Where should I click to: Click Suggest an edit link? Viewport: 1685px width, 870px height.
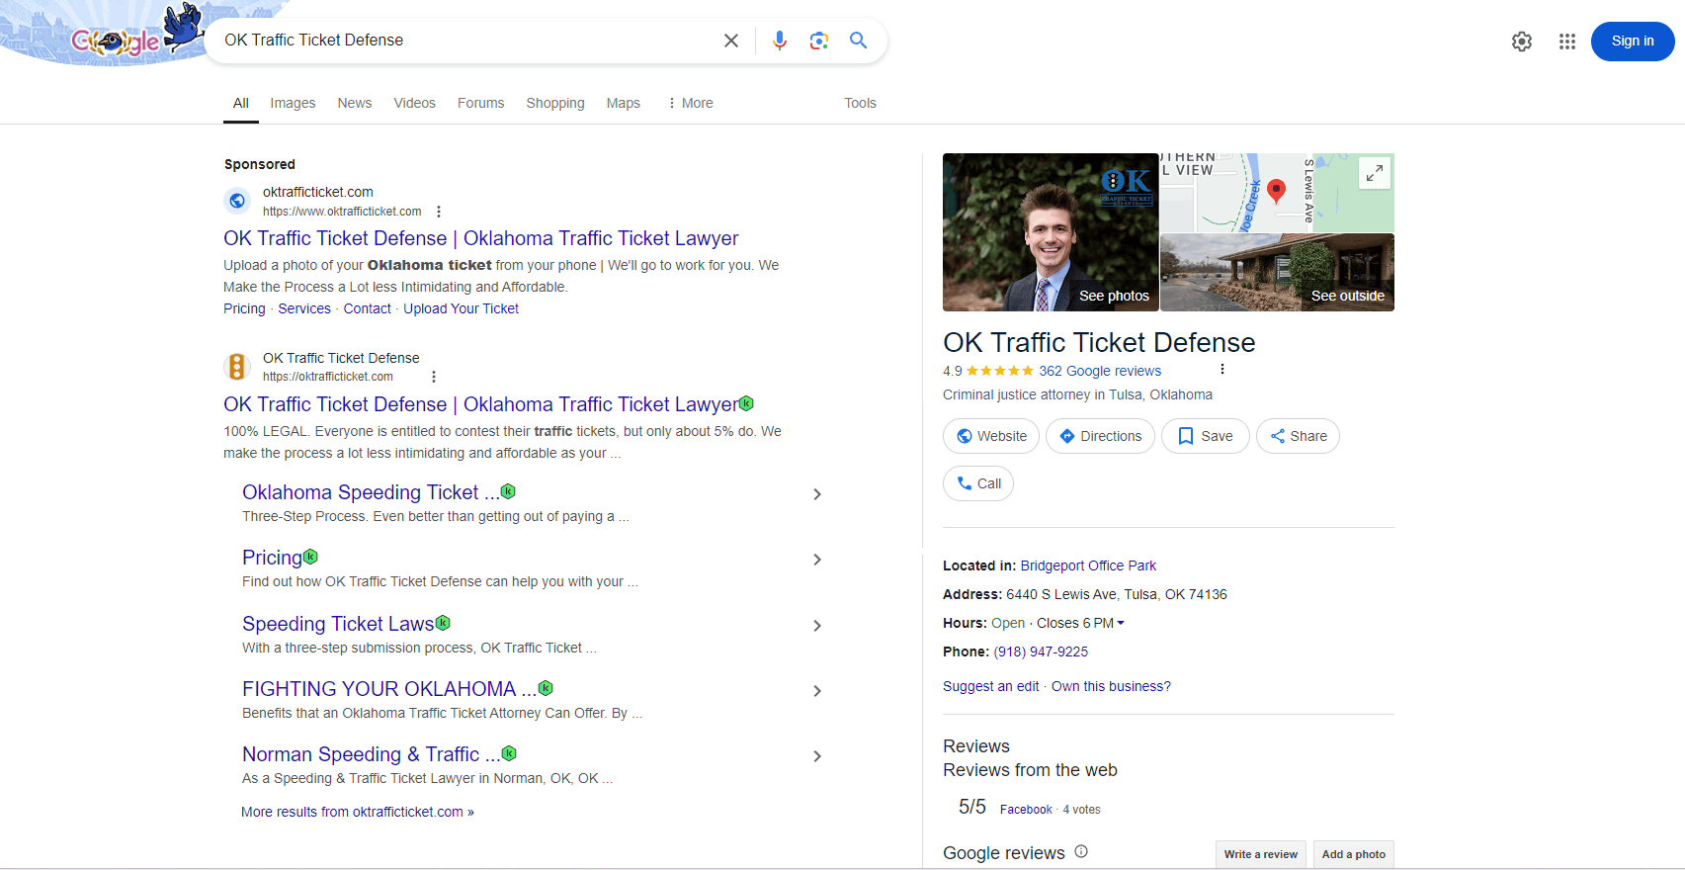[x=991, y=686]
